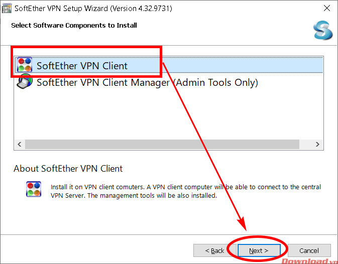Click the icon in the About section

(34, 190)
